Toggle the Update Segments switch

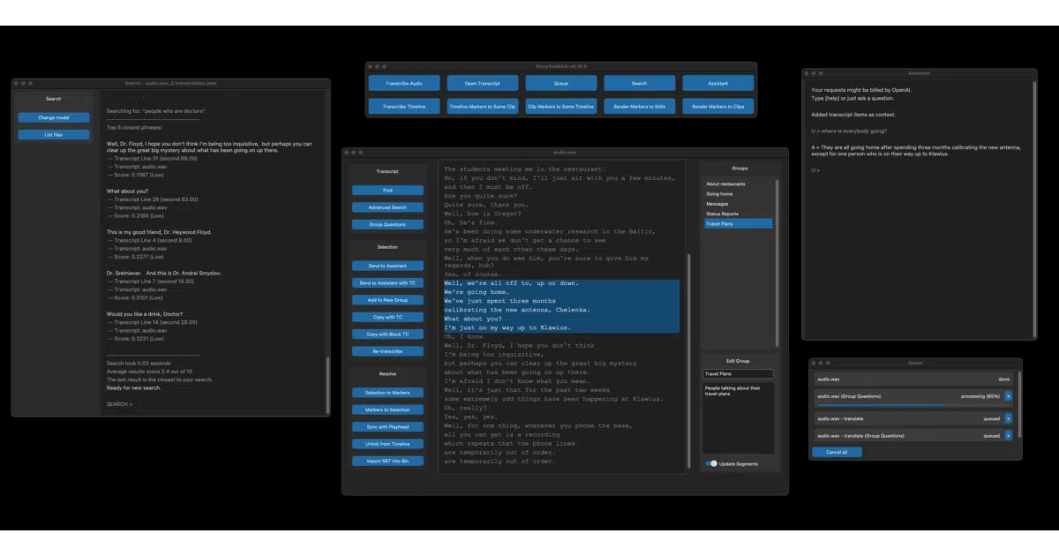710,463
